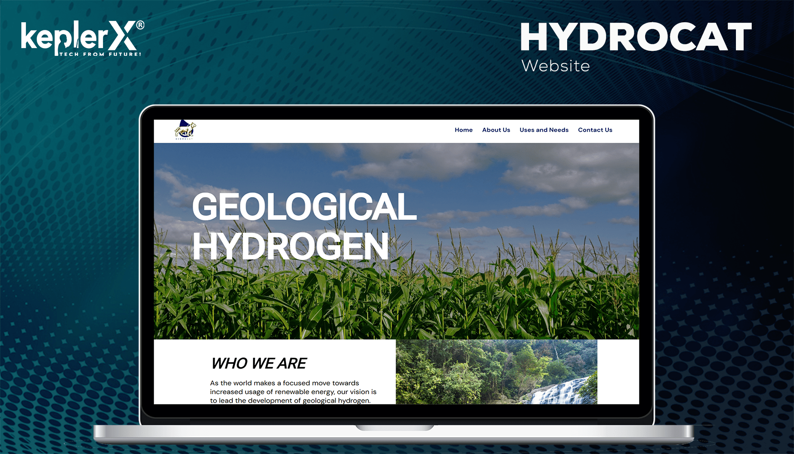
Task: Click the Hydrocat logo in the site header
Action: tap(185, 130)
